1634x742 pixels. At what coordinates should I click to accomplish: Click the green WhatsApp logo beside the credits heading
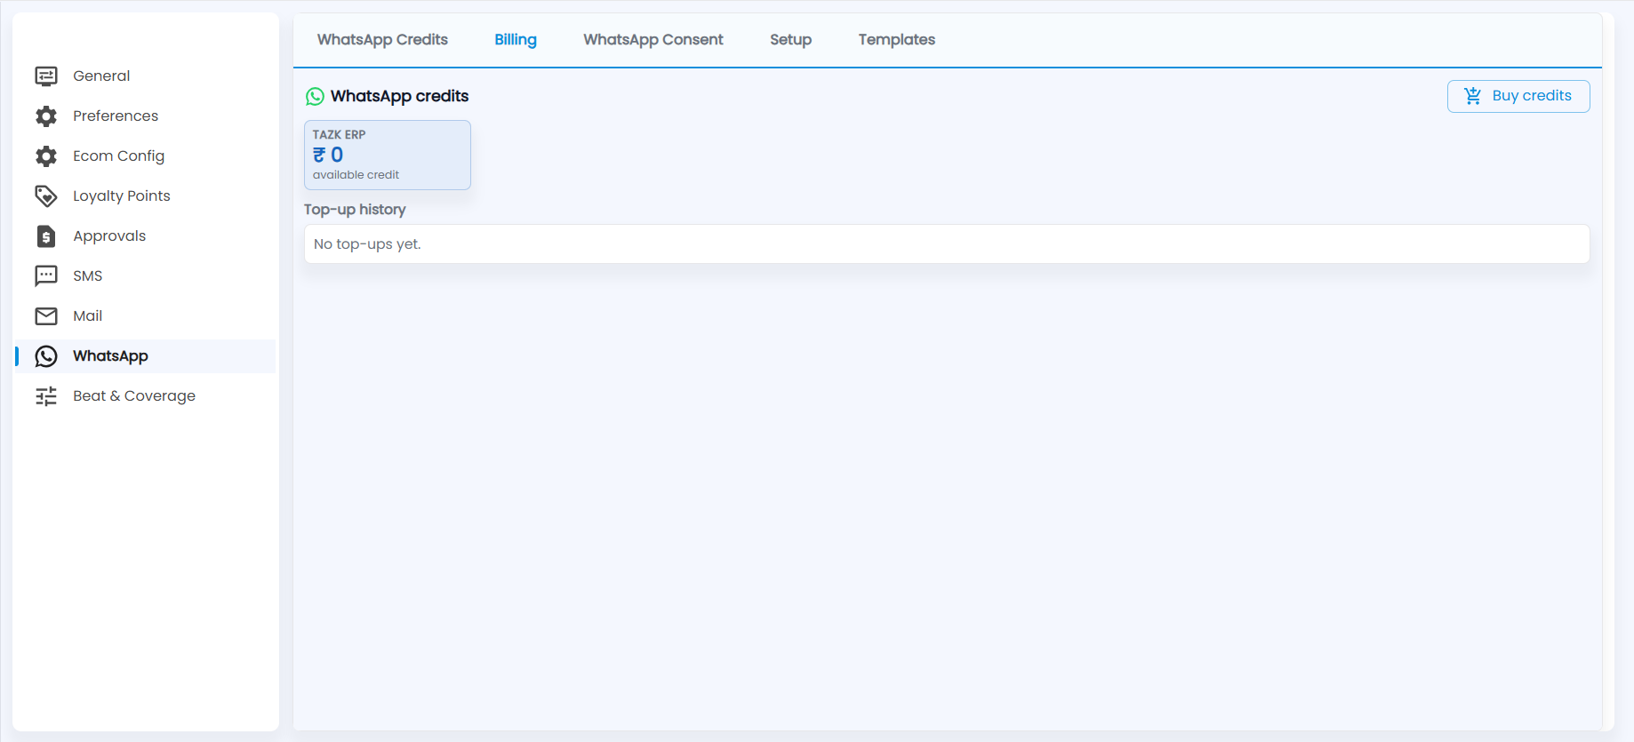click(x=315, y=96)
